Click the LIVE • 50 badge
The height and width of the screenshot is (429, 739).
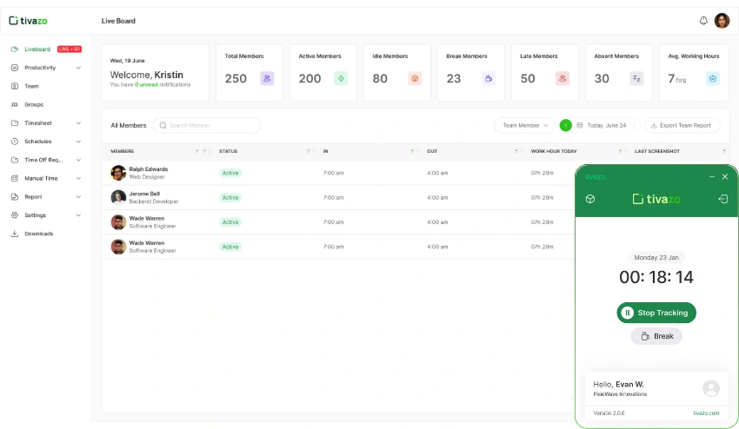point(70,49)
